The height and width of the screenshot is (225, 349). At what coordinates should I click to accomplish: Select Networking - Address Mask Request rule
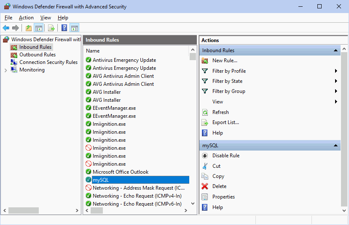[139, 188]
